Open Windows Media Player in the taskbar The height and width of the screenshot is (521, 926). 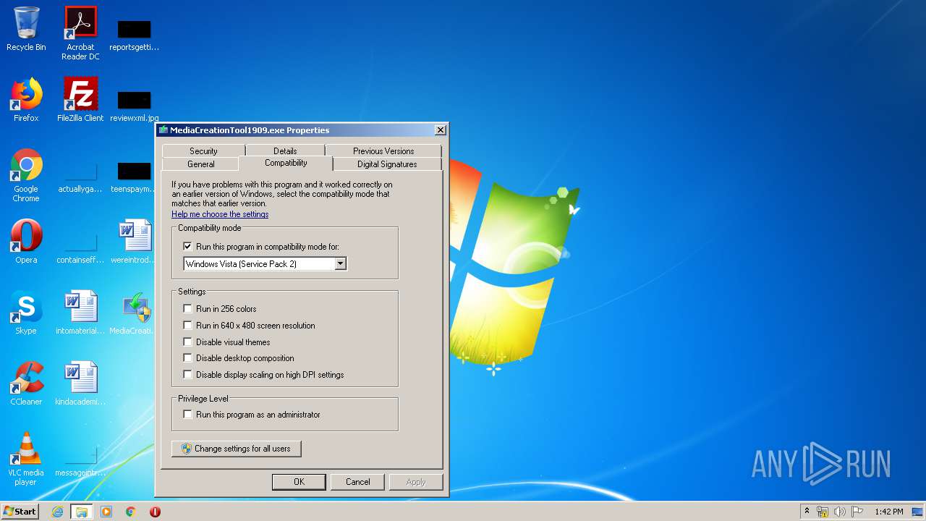pyautogui.click(x=106, y=512)
